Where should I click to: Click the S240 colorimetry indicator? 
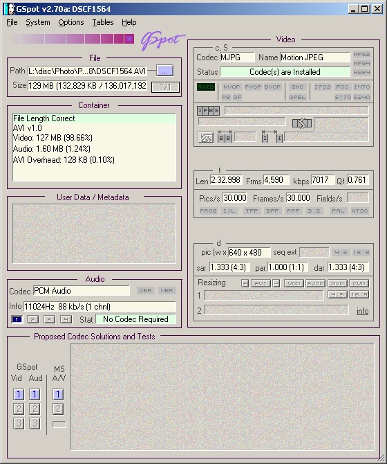point(361,97)
